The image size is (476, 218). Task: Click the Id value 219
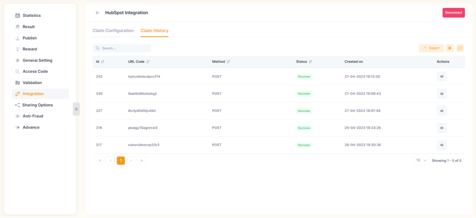point(99,128)
